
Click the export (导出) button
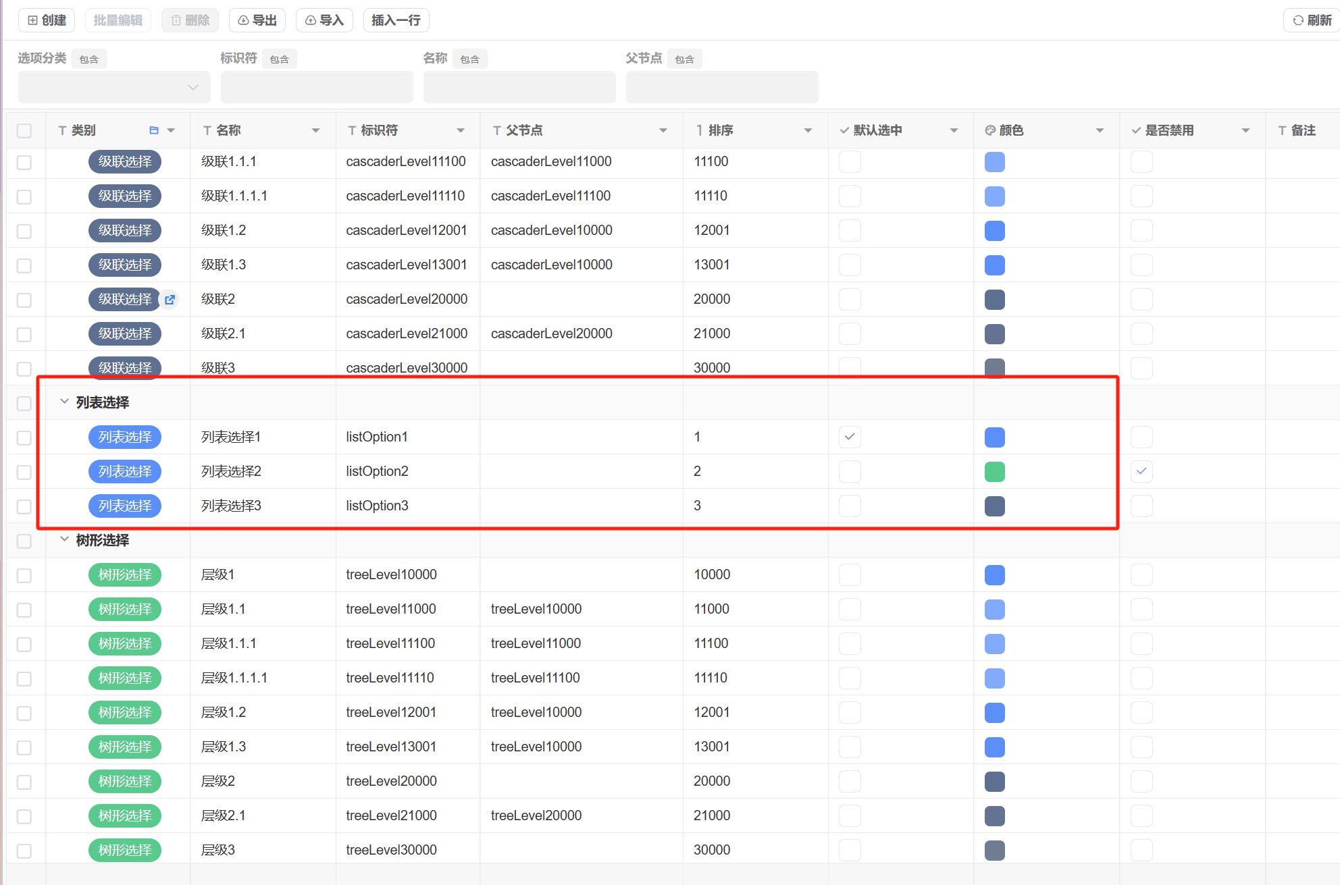[x=257, y=20]
